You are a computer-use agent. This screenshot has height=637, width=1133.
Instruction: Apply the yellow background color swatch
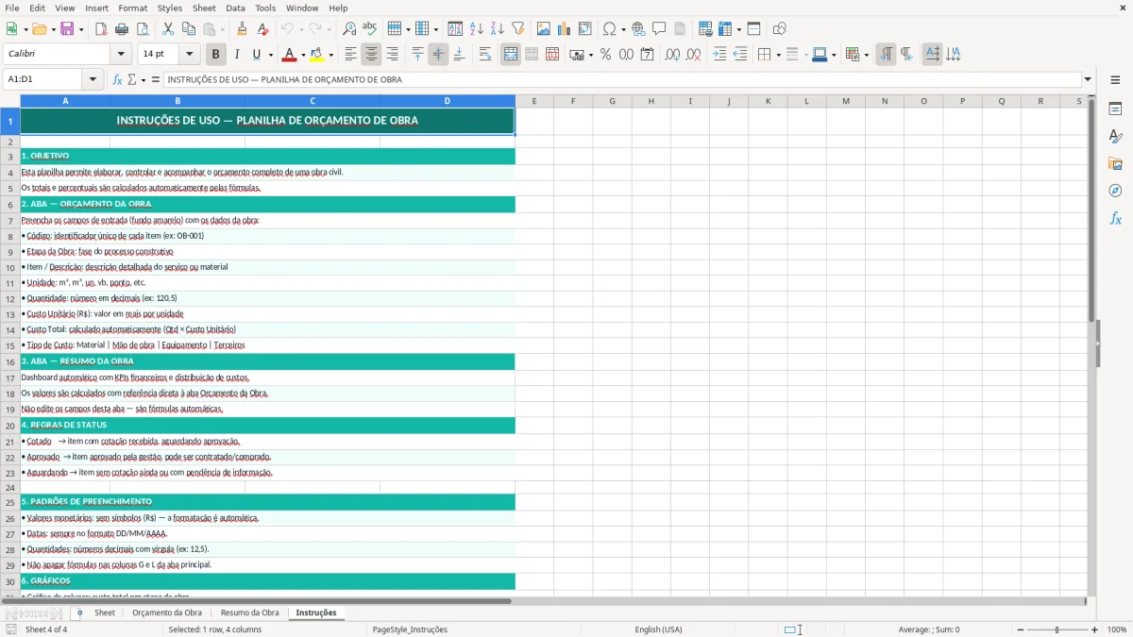click(x=316, y=55)
